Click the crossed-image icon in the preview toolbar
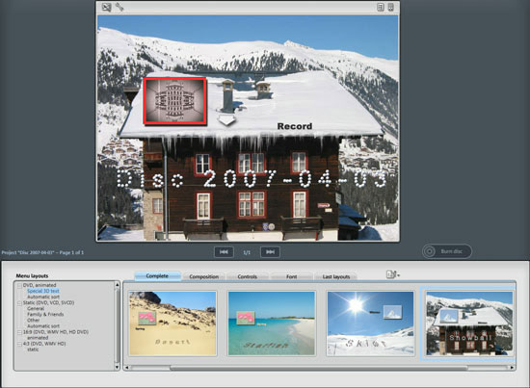Screen dimensions: 530x388 106,7
